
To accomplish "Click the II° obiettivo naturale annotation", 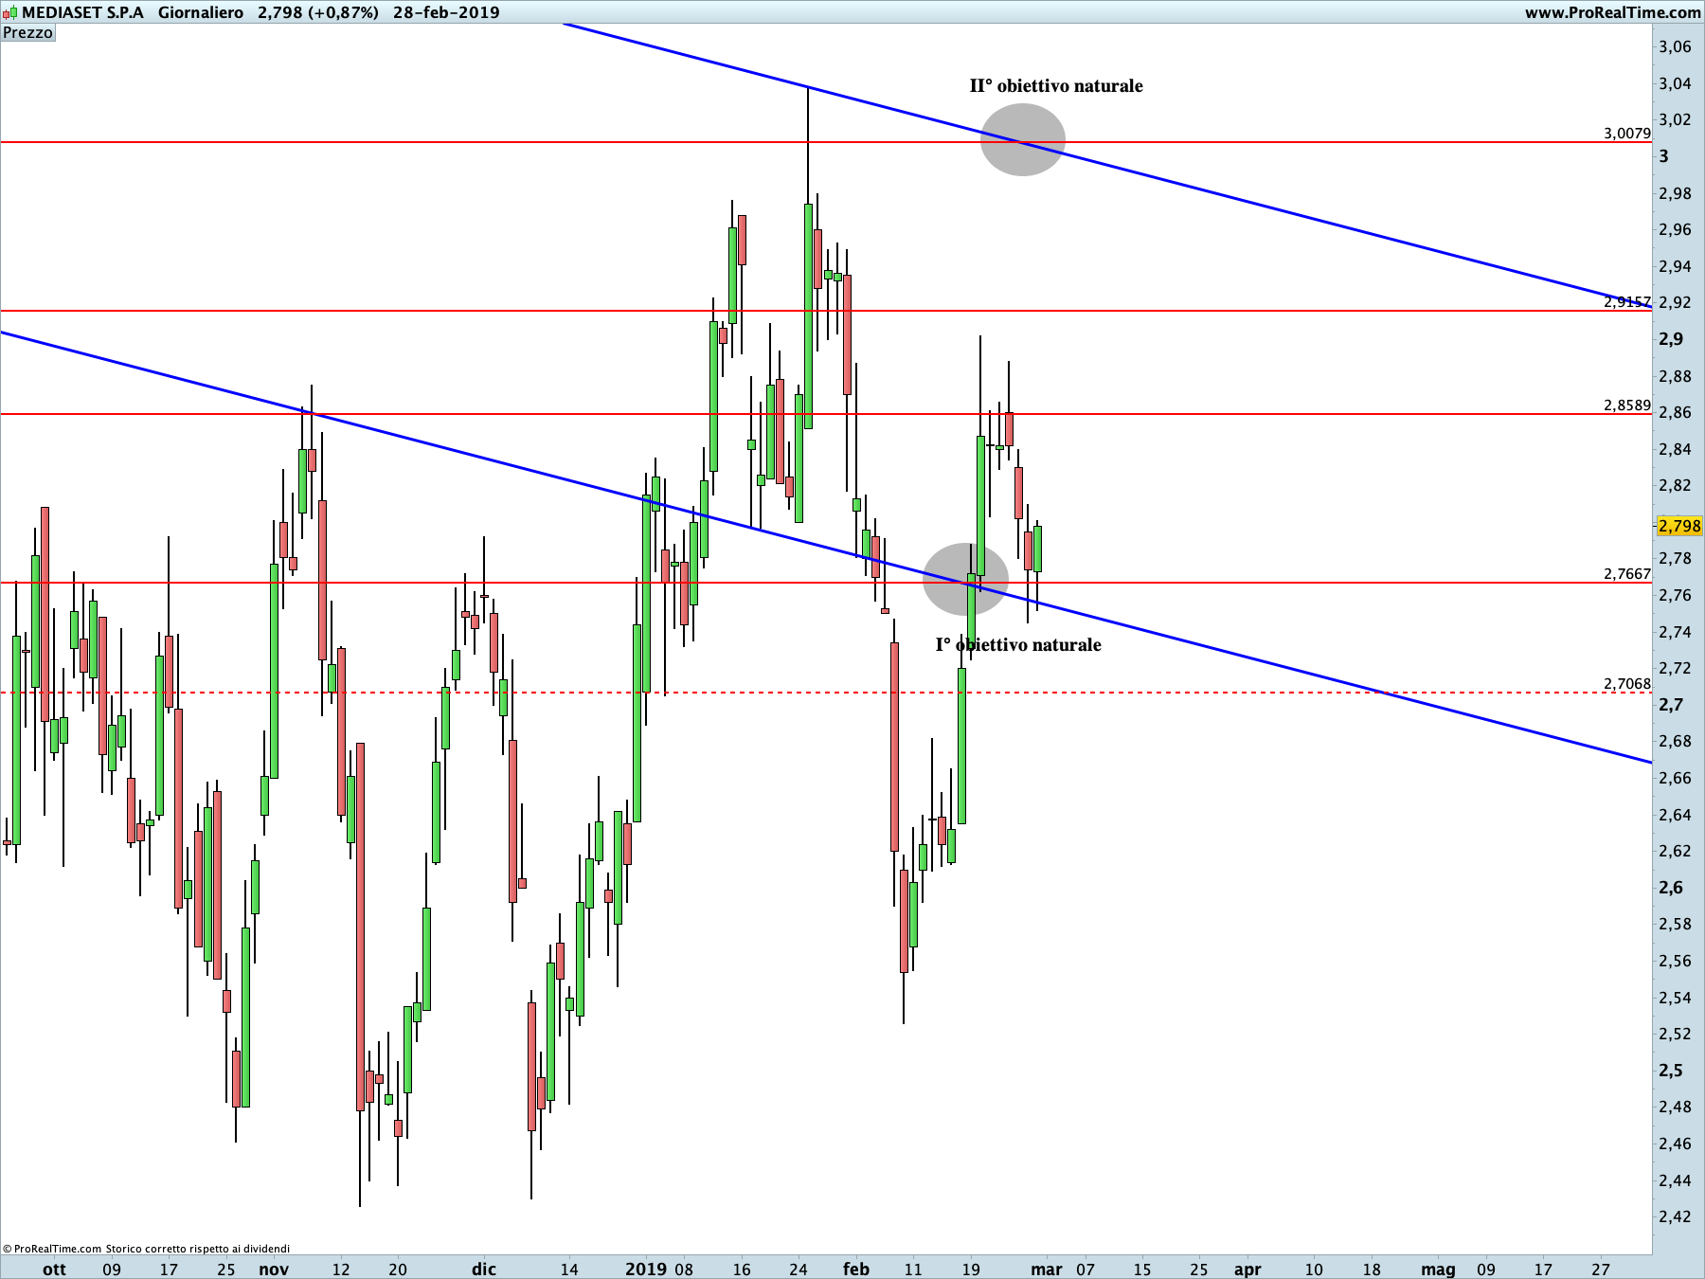I will click(x=1056, y=85).
